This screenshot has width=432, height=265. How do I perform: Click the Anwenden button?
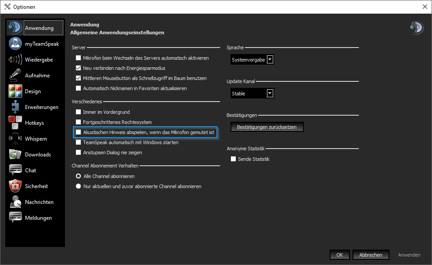[x=409, y=255]
